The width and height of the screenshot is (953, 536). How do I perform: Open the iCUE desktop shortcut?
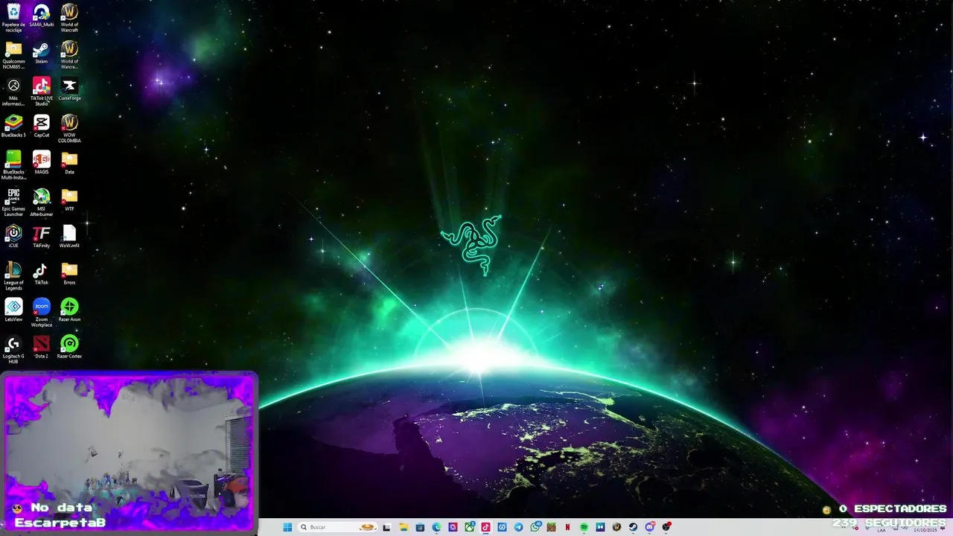point(13,236)
